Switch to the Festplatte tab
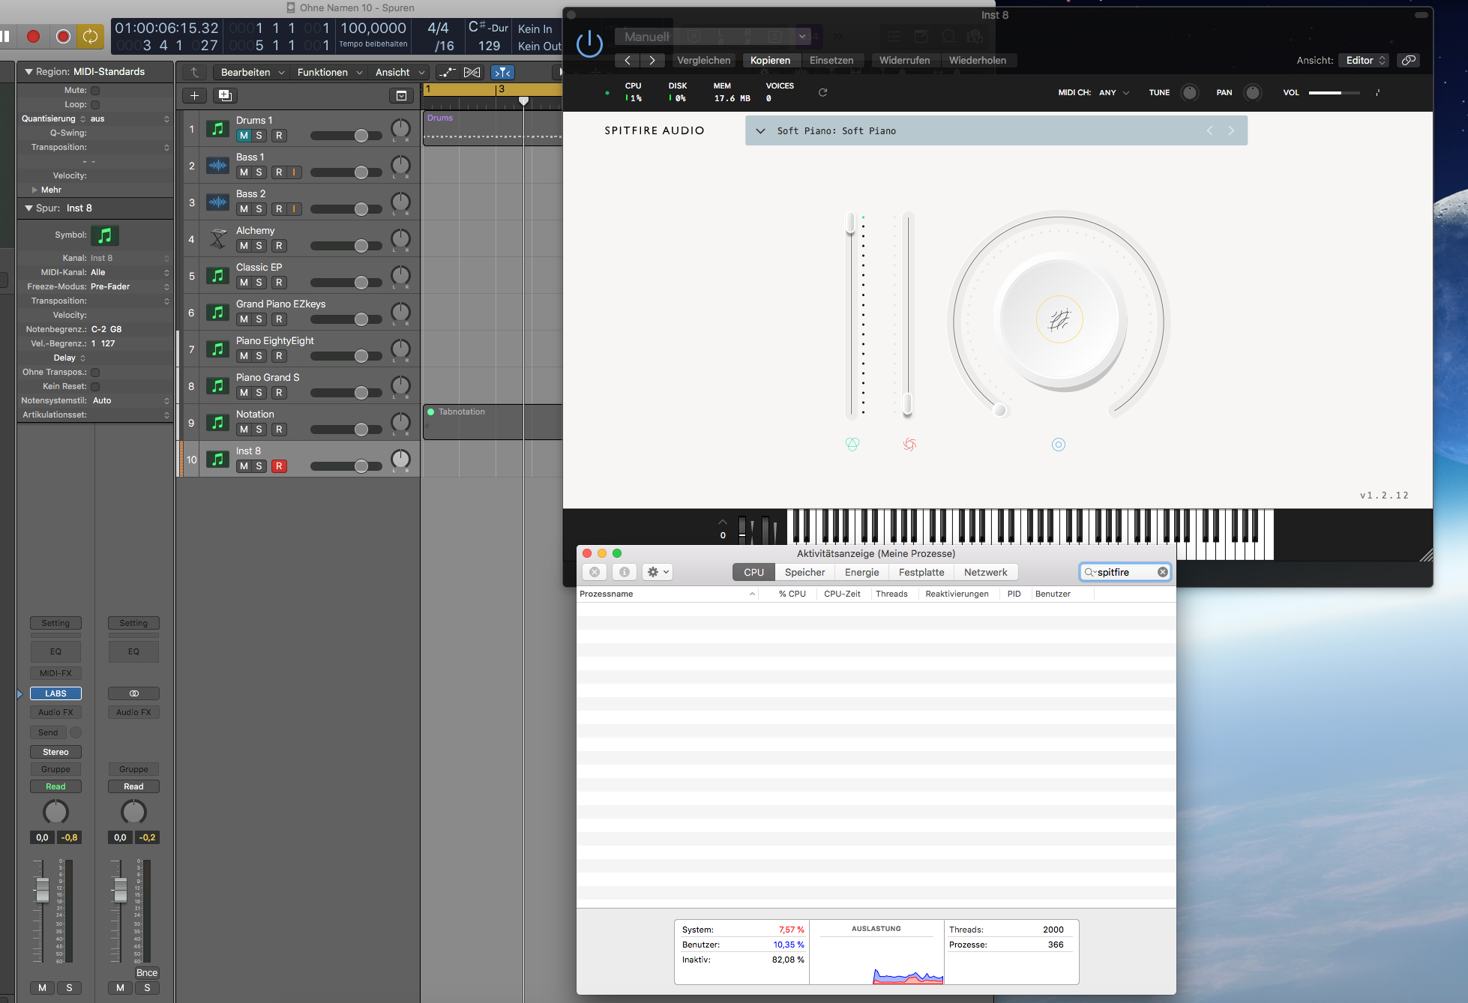Image resolution: width=1468 pixels, height=1003 pixels. [x=921, y=572]
